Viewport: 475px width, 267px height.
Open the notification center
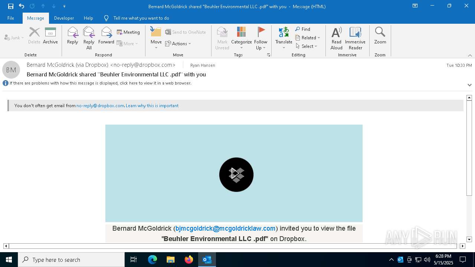[x=463, y=260]
